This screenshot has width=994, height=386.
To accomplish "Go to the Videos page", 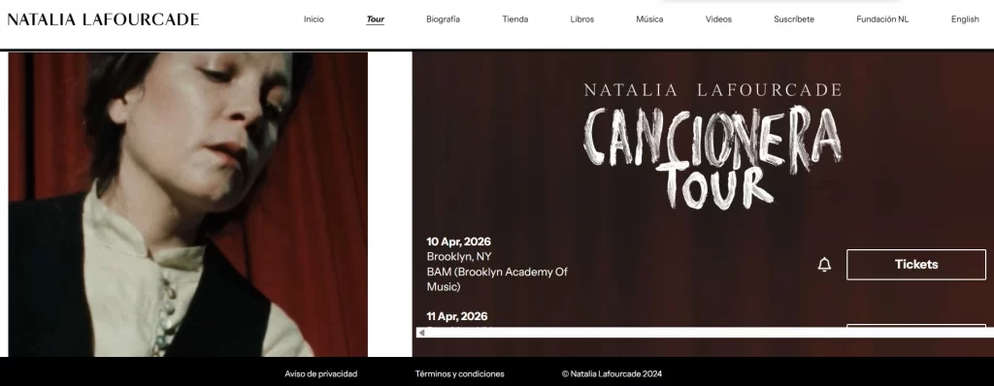I will [x=718, y=19].
